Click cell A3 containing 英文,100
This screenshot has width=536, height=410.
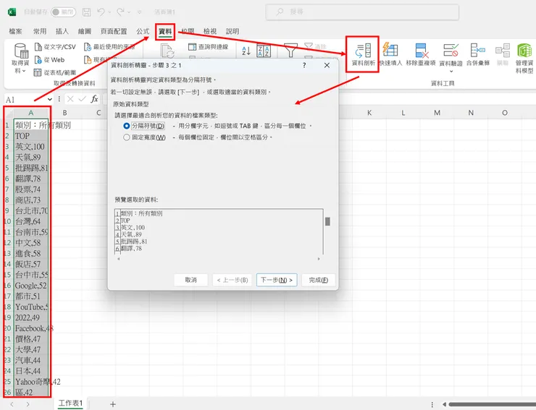(30, 147)
